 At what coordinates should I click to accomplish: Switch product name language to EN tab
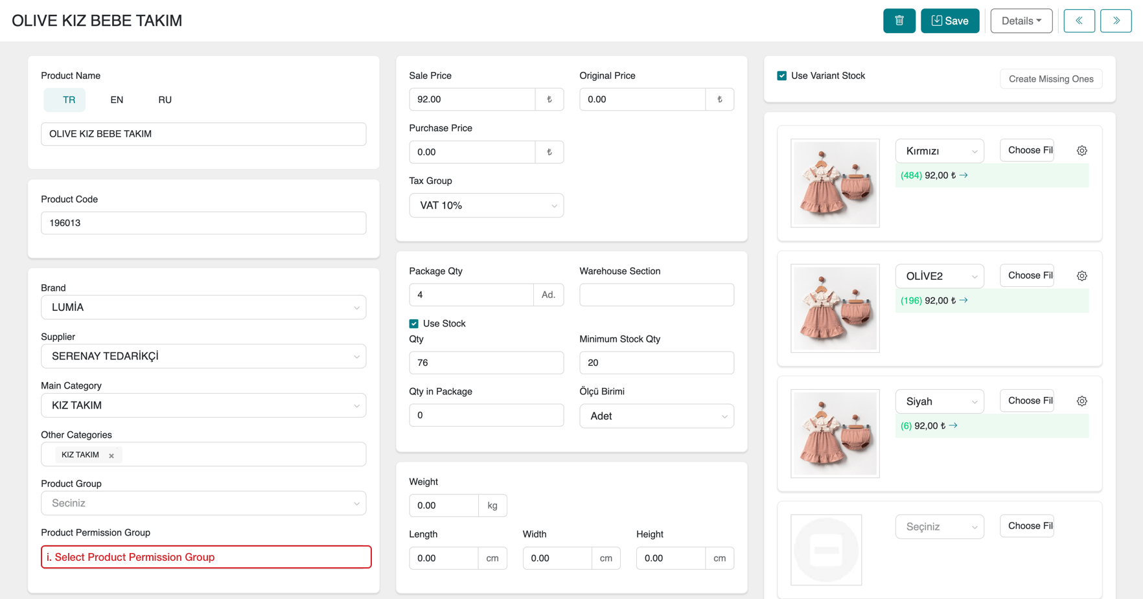click(117, 100)
